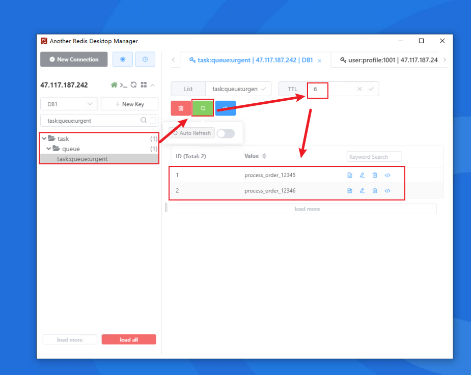
Task: Click the key name field task:queue:urgen
Action: point(234,89)
